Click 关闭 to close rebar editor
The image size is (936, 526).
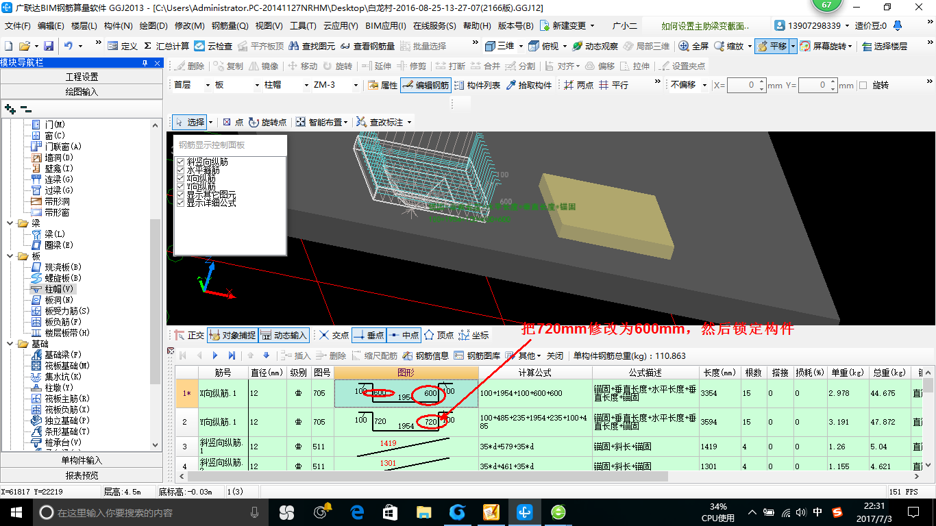[555, 355]
